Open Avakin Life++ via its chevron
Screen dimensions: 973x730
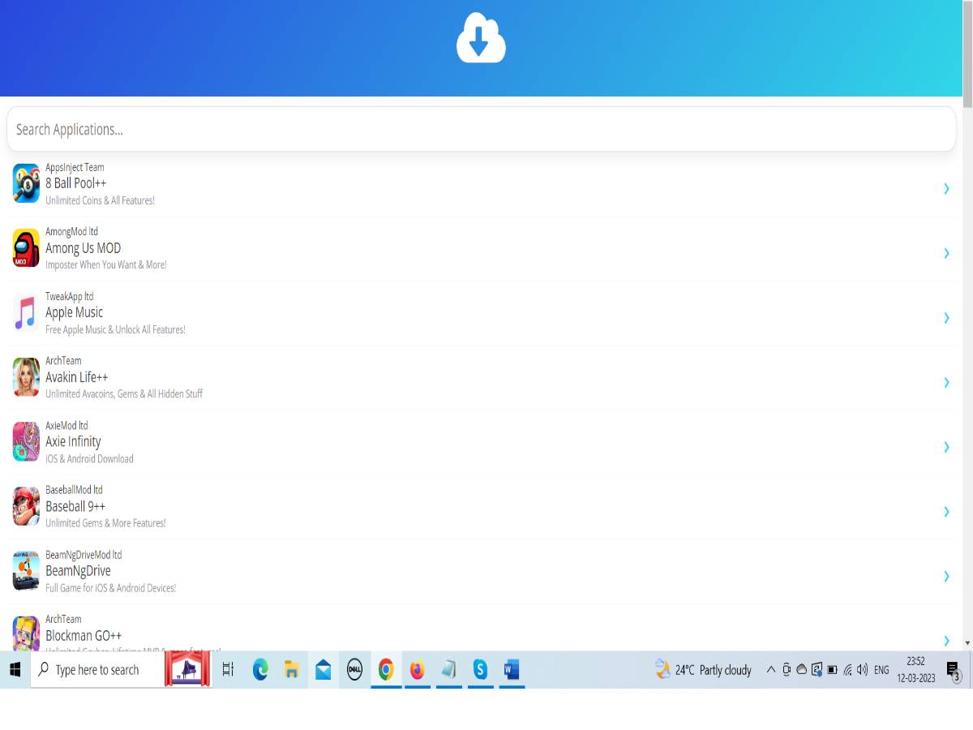pos(946,382)
